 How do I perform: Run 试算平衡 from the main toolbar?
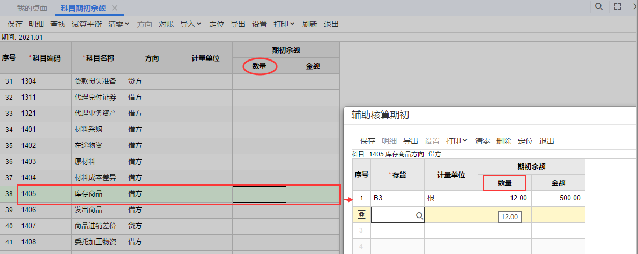(x=87, y=24)
